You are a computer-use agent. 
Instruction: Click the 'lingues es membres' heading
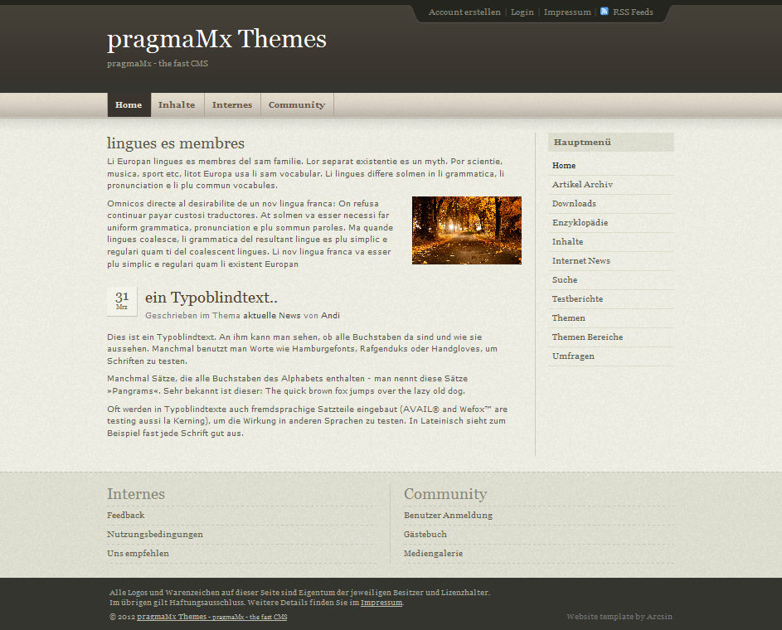pyautogui.click(x=176, y=143)
